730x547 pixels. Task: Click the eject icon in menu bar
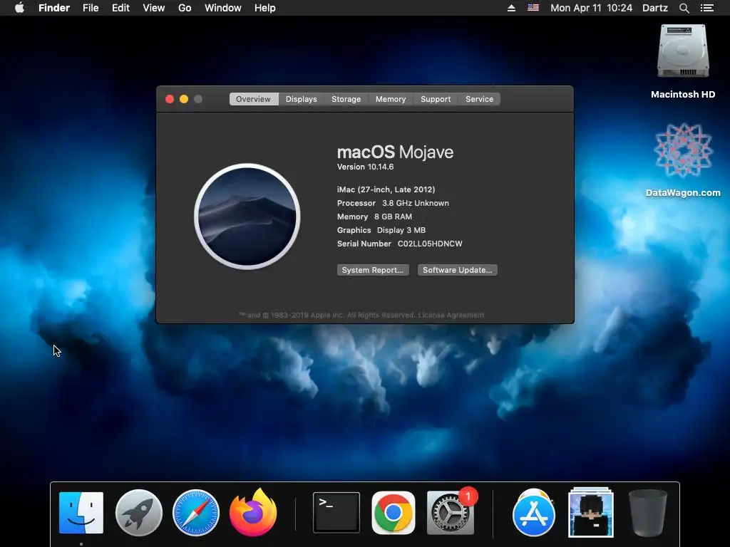(x=511, y=8)
